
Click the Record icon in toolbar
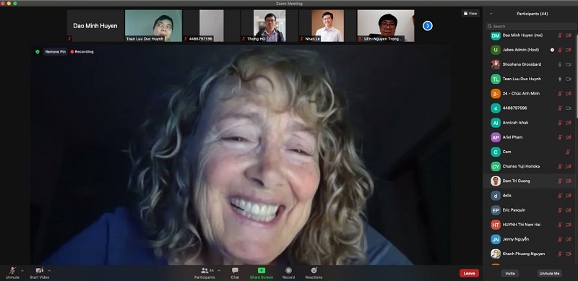coord(288,270)
